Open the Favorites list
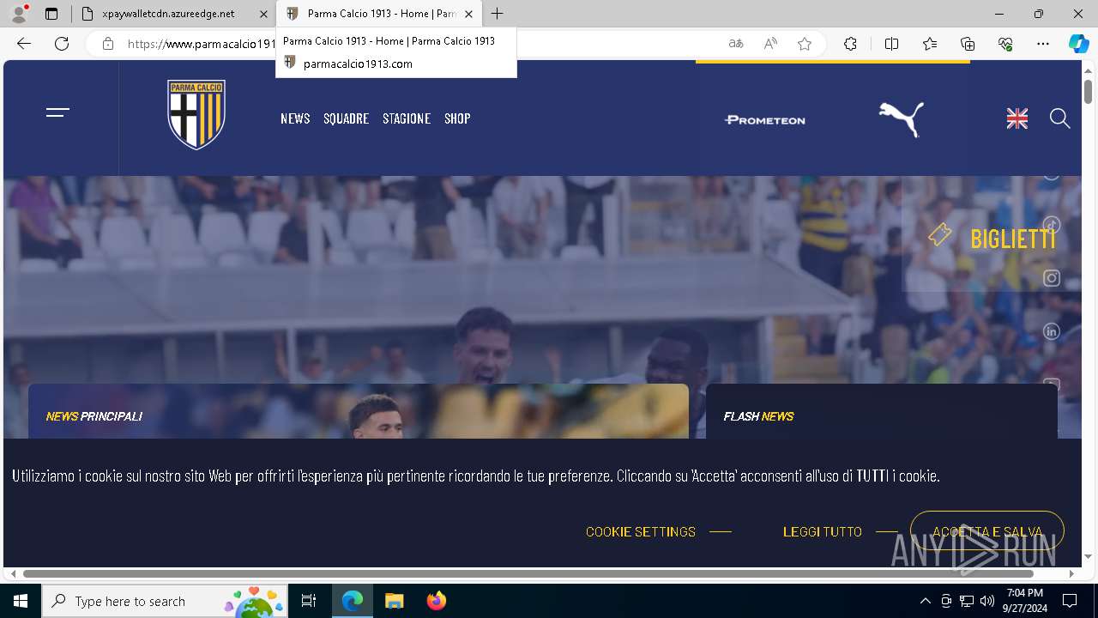 pyautogui.click(x=930, y=44)
